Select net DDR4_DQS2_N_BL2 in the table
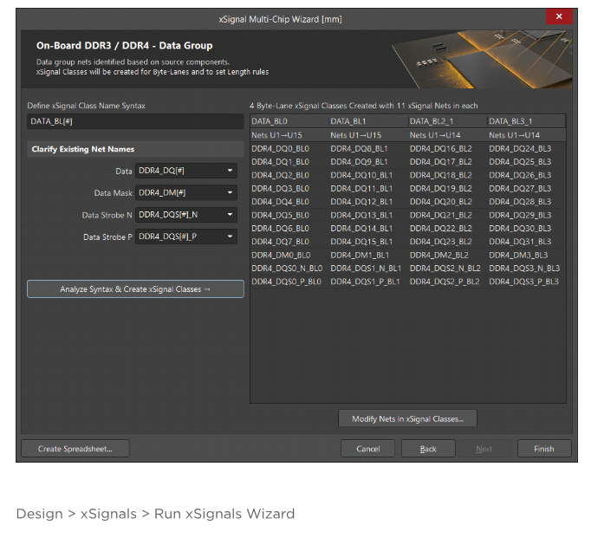 [445, 269]
